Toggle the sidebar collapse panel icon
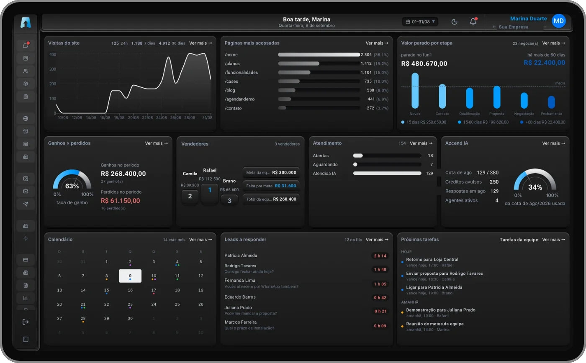 coord(26,339)
